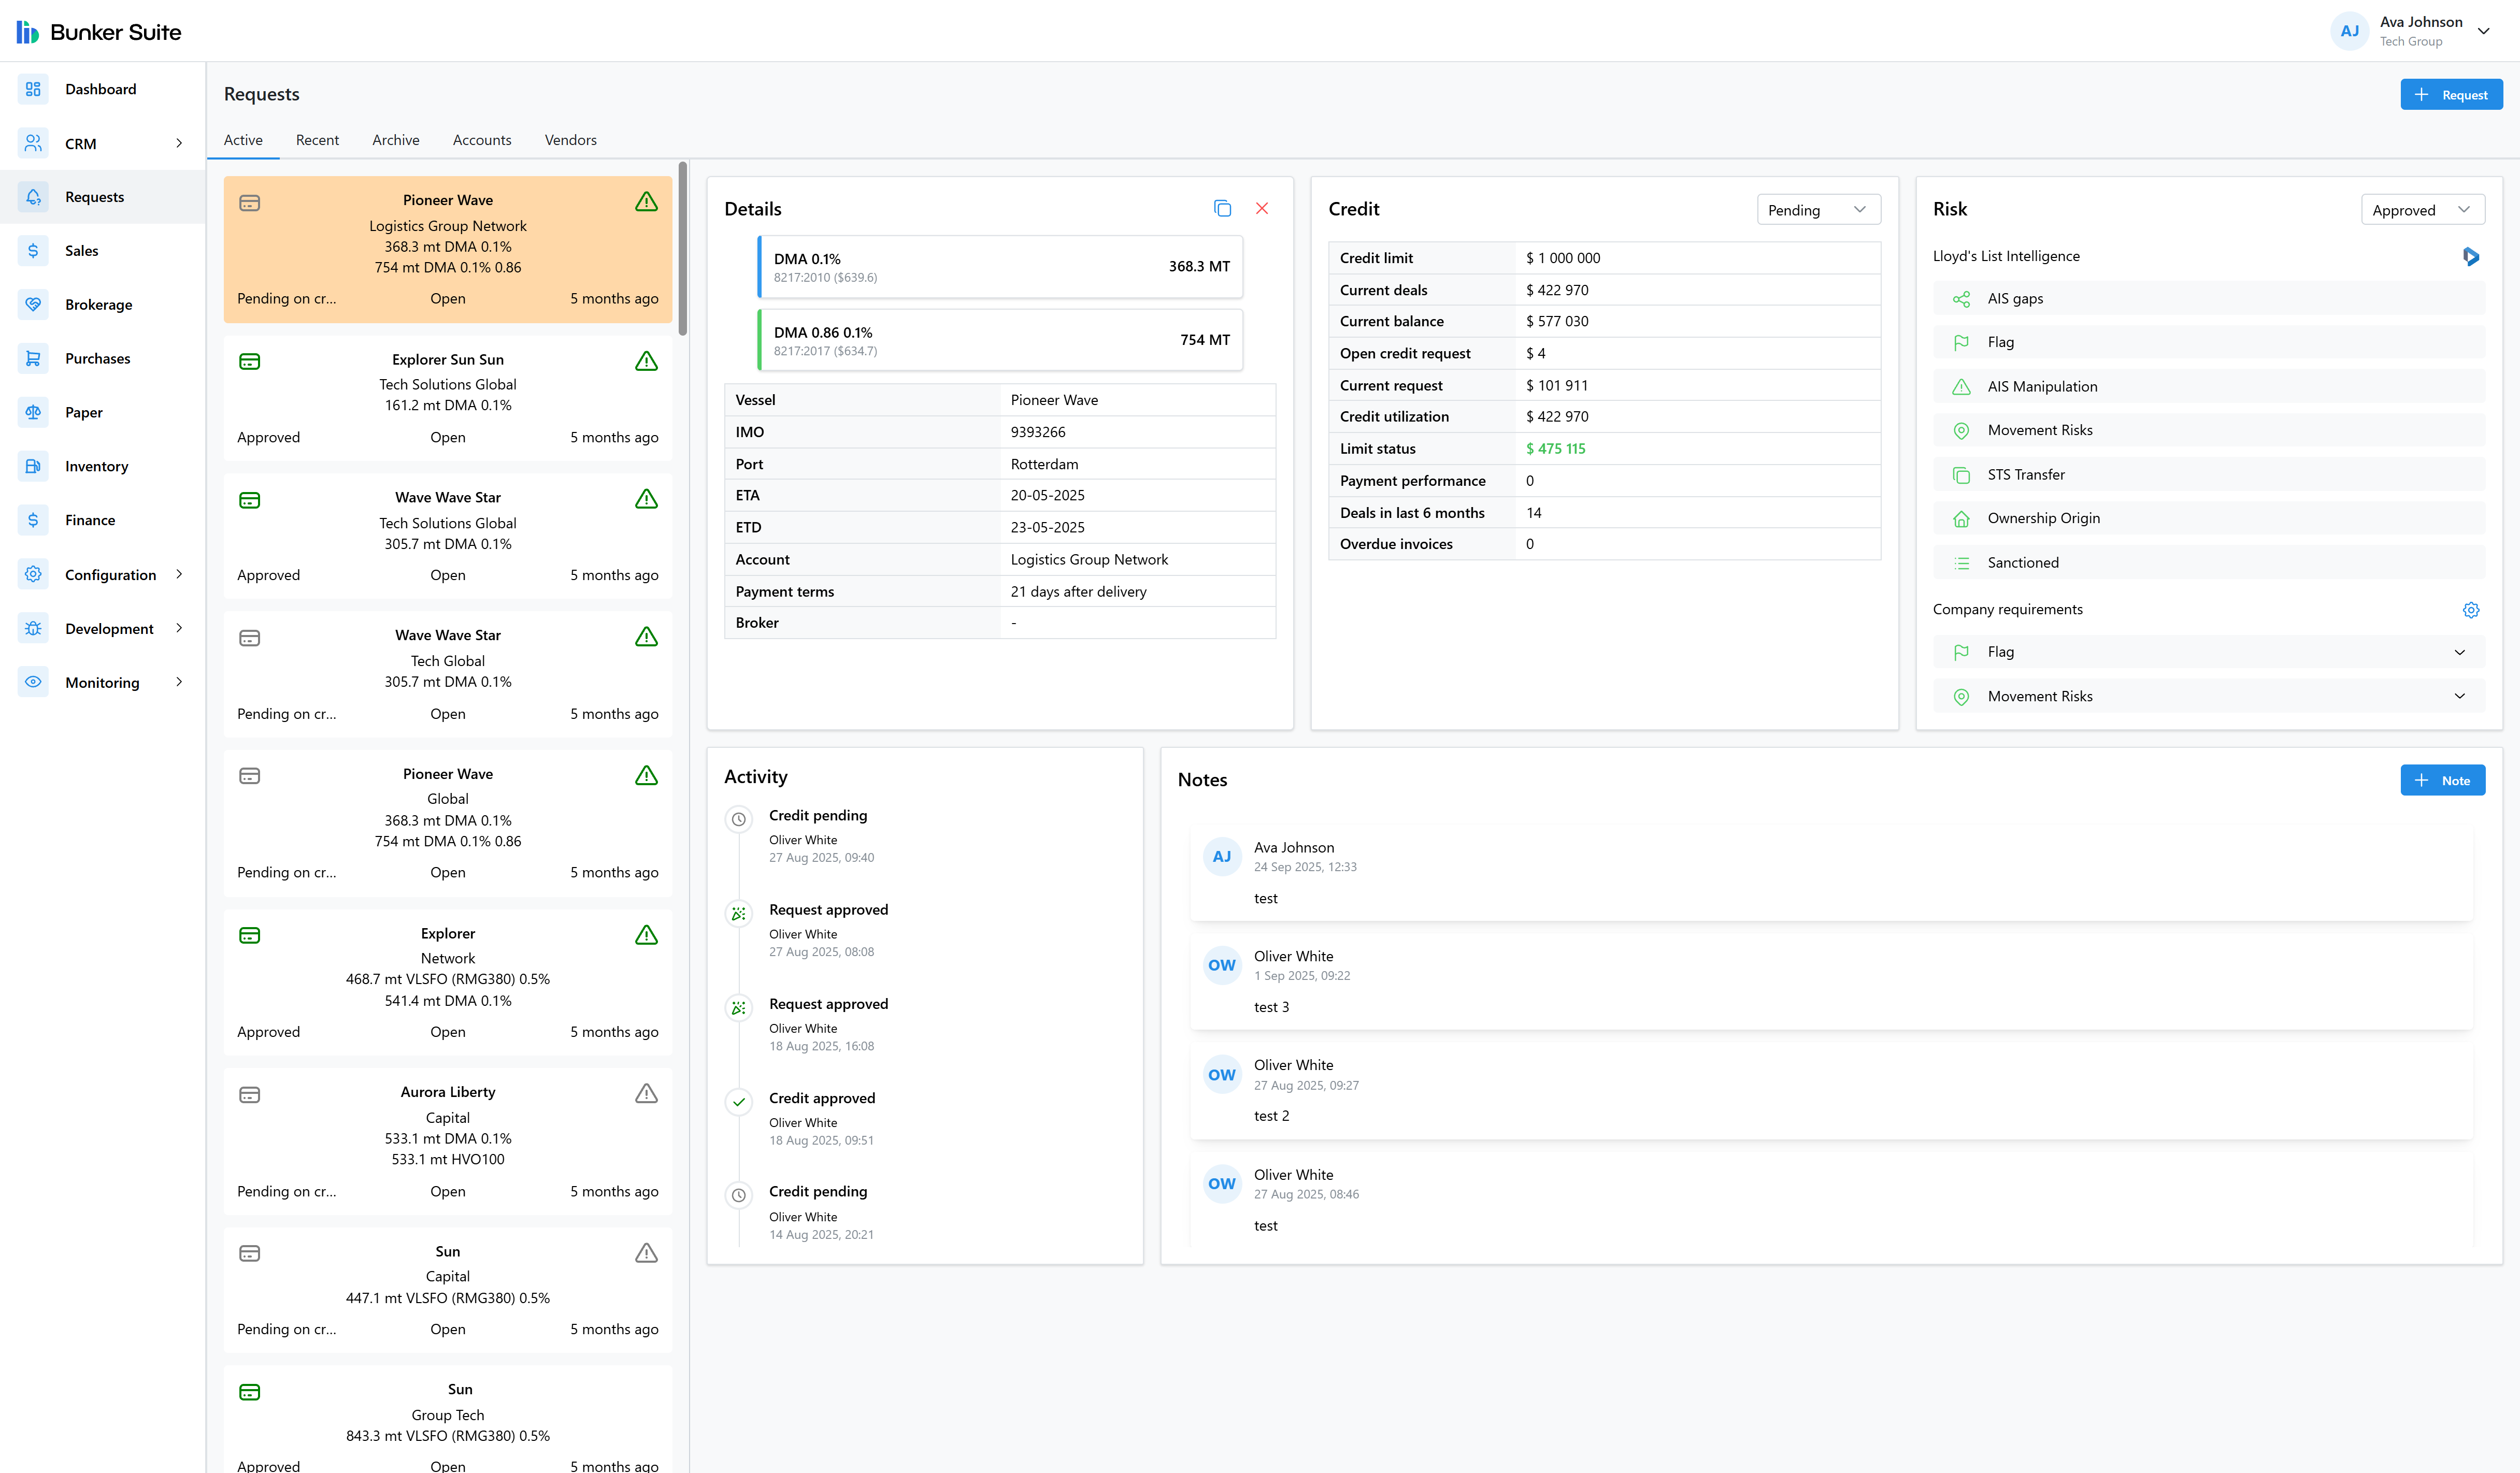Switch to the Archive tab
The height and width of the screenshot is (1473, 2520).
pyautogui.click(x=396, y=140)
